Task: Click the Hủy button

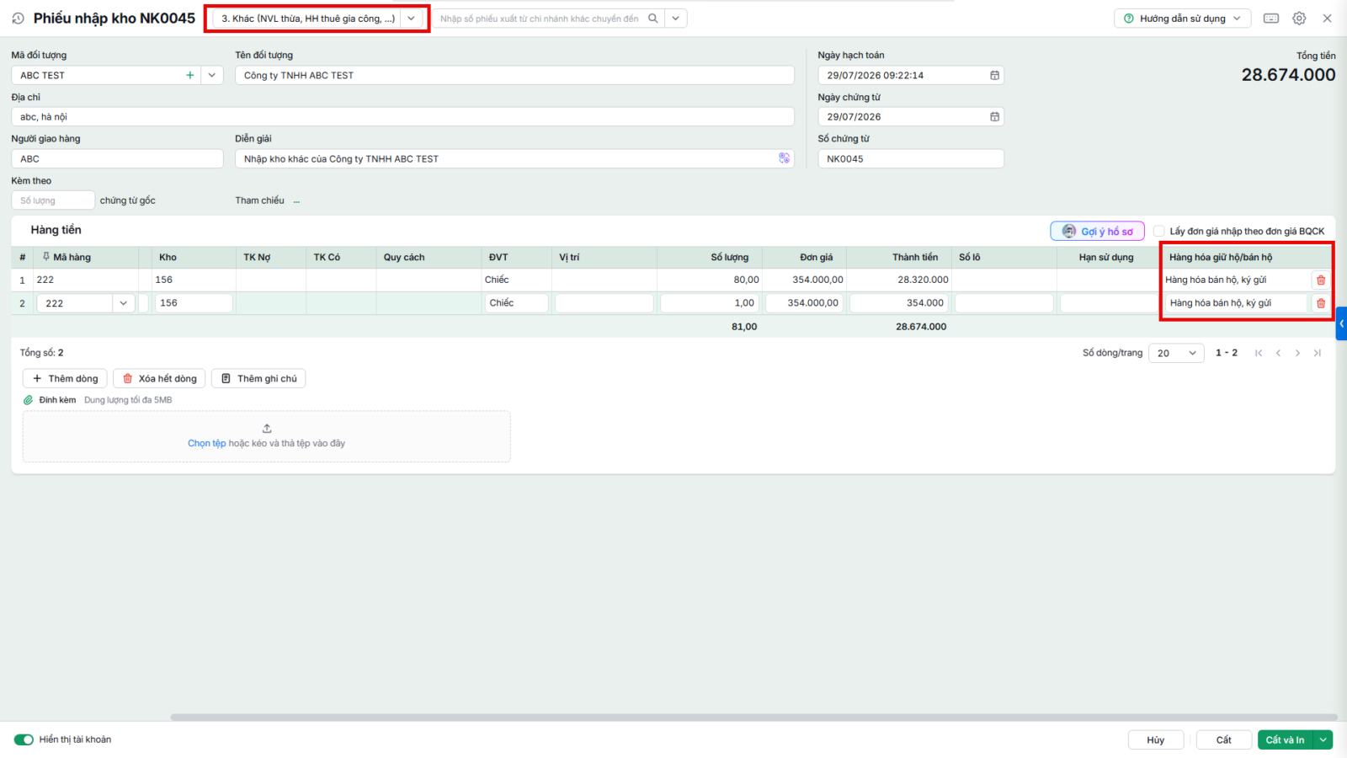Action: pos(1156,739)
